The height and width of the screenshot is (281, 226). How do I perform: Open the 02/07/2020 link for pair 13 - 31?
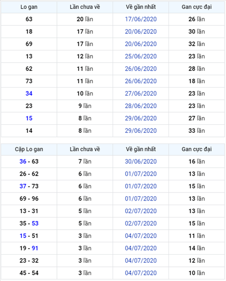(141, 211)
